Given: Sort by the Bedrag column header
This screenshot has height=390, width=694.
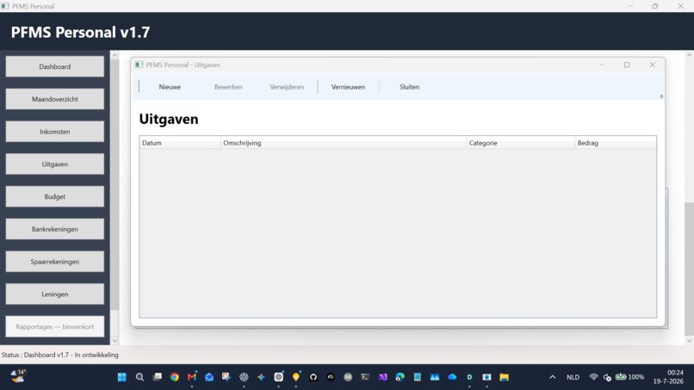Looking at the screenshot, I should point(616,143).
